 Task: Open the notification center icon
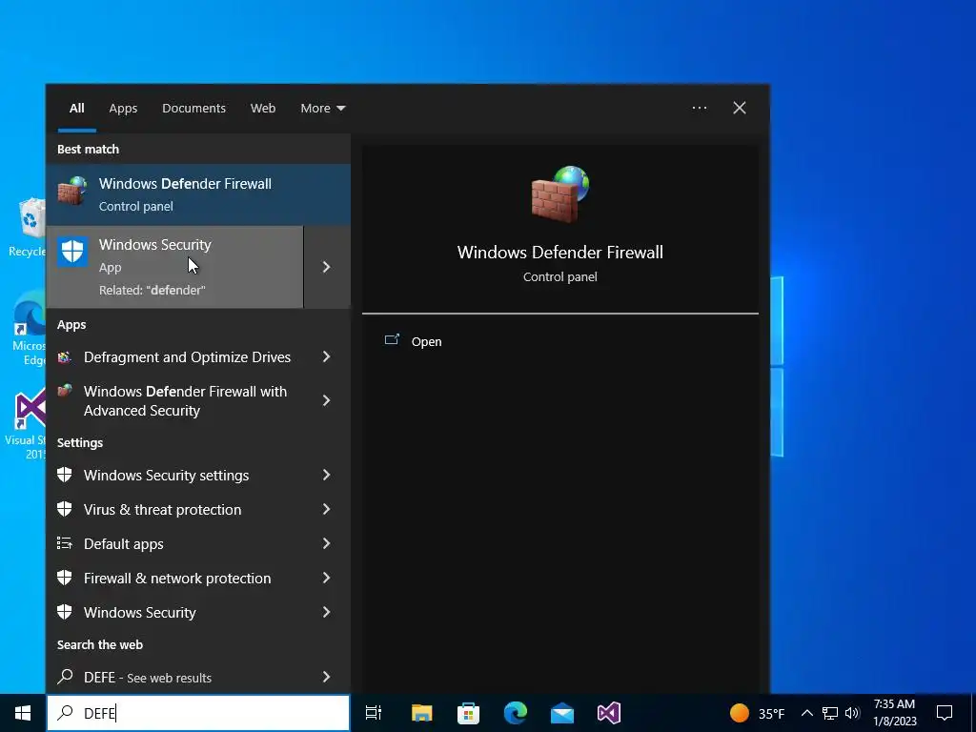tap(945, 713)
